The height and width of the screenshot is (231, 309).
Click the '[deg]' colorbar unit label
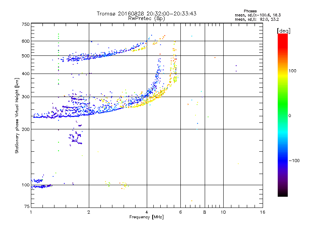click(x=284, y=31)
